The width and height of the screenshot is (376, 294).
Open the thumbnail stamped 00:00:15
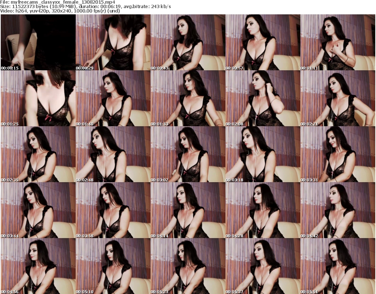tap(38, 42)
